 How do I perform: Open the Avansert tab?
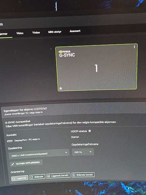75,31
